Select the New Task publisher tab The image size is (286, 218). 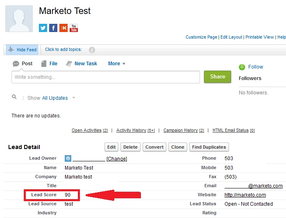(x=86, y=64)
